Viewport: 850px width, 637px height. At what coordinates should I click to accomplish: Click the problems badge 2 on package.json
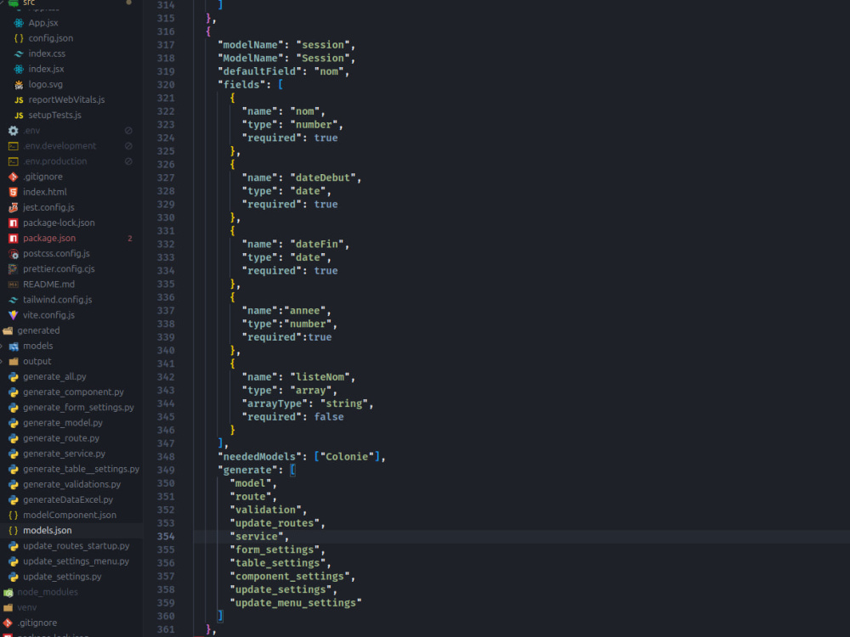[129, 239]
